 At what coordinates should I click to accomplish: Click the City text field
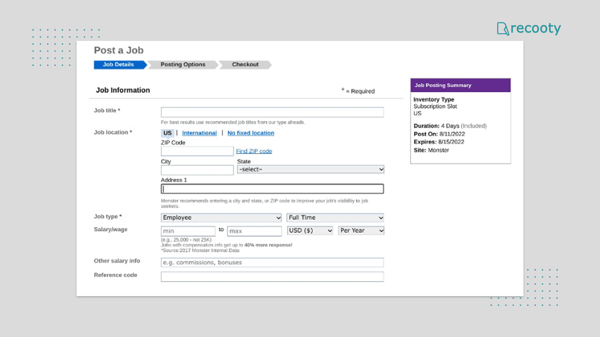coord(197,170)
